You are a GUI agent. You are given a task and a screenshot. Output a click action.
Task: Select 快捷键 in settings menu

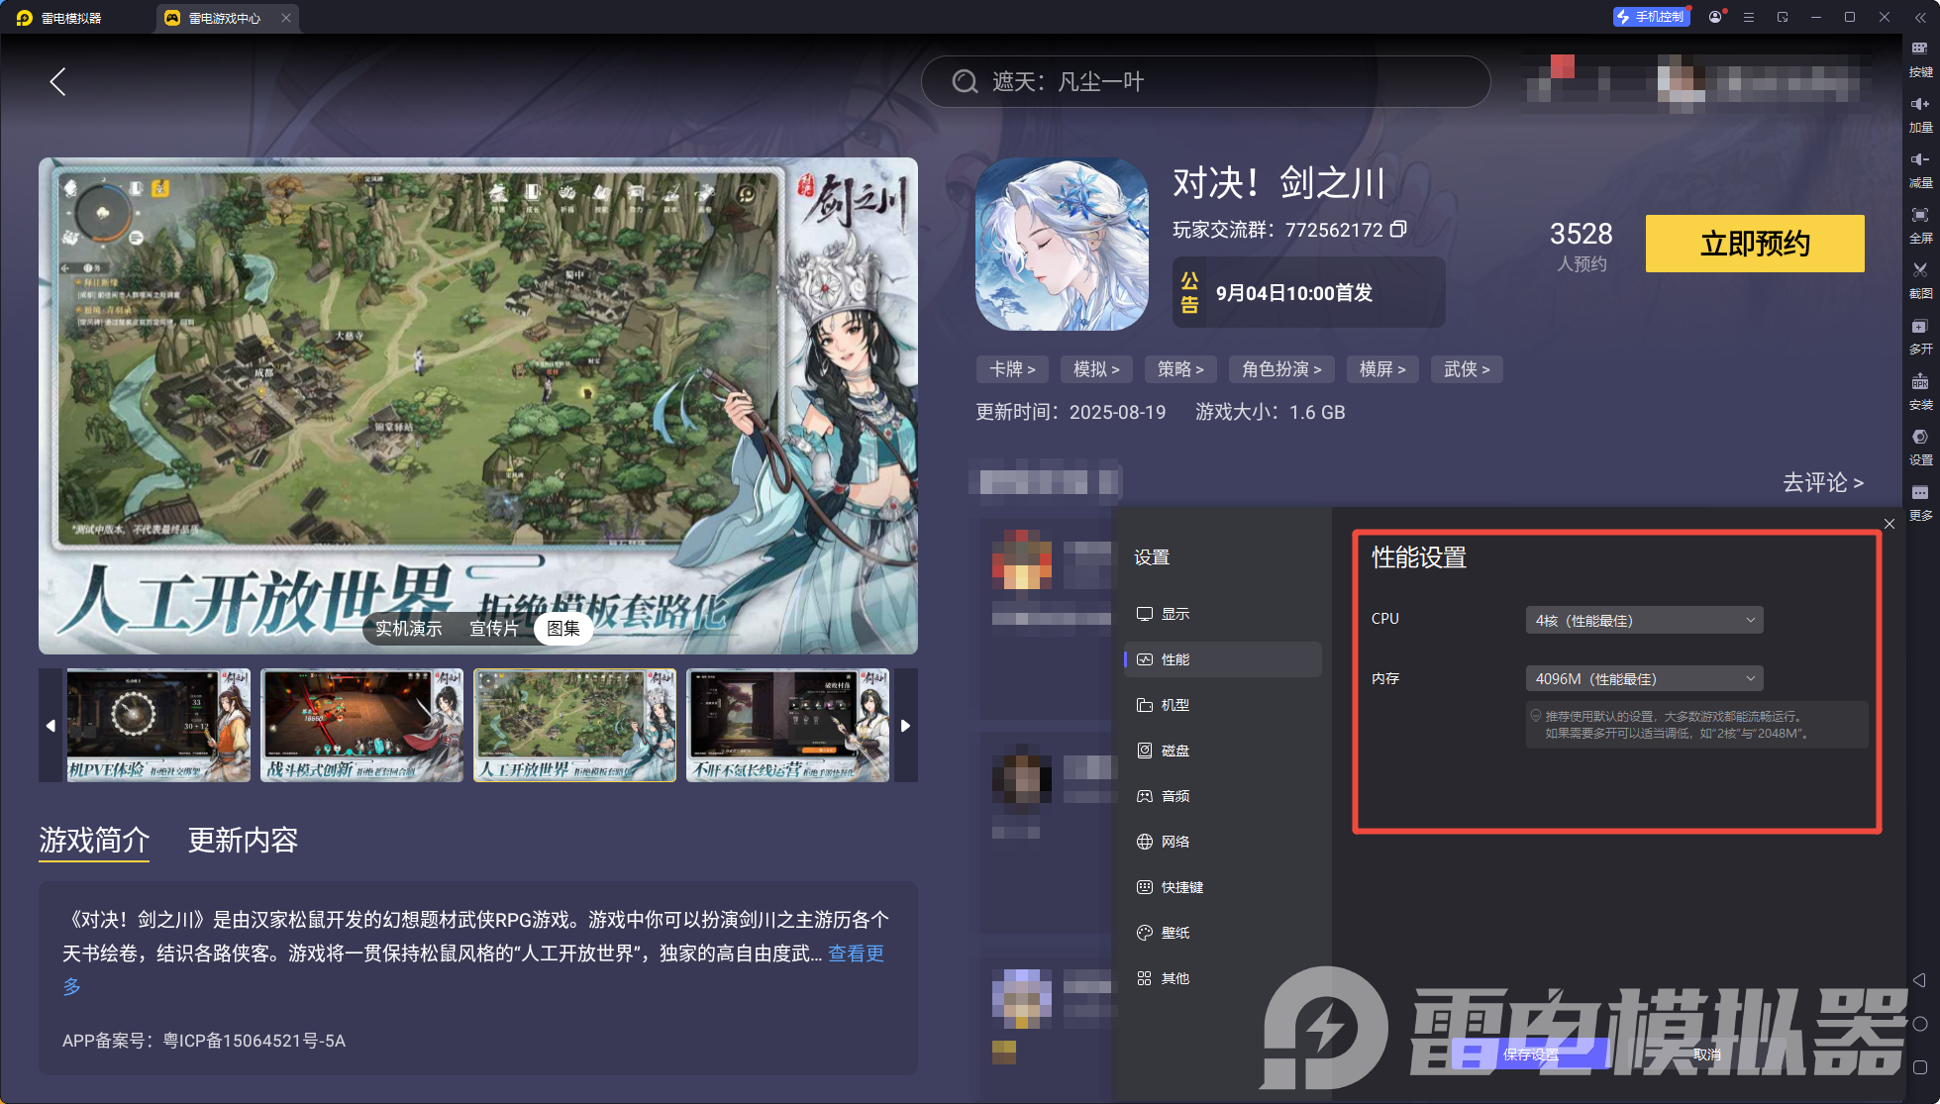click(x=1181, y=887)
